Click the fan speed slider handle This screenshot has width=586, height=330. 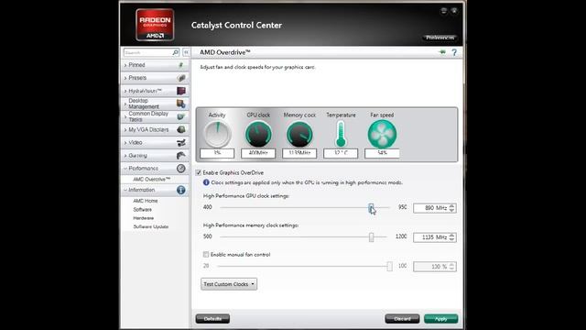389,267
